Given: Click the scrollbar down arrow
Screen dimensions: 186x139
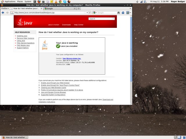Looking at the screenshot, I should pos(131,103).
